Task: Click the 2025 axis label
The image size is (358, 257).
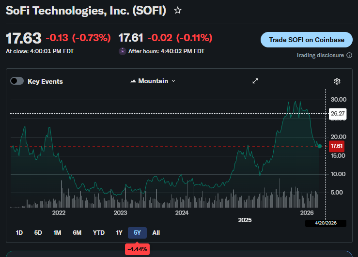Action: tap(245, 220)
